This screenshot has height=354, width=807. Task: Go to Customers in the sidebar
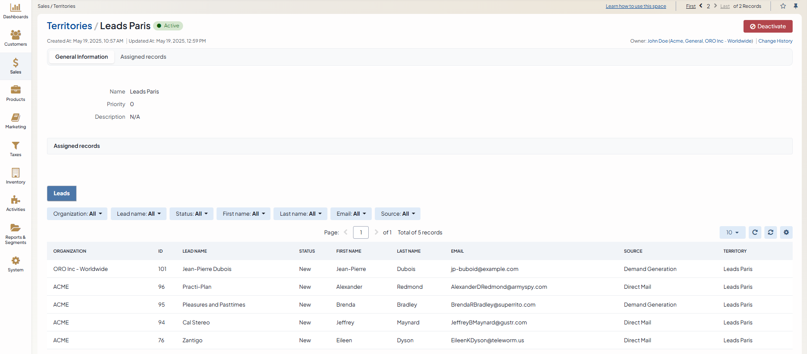16,38
